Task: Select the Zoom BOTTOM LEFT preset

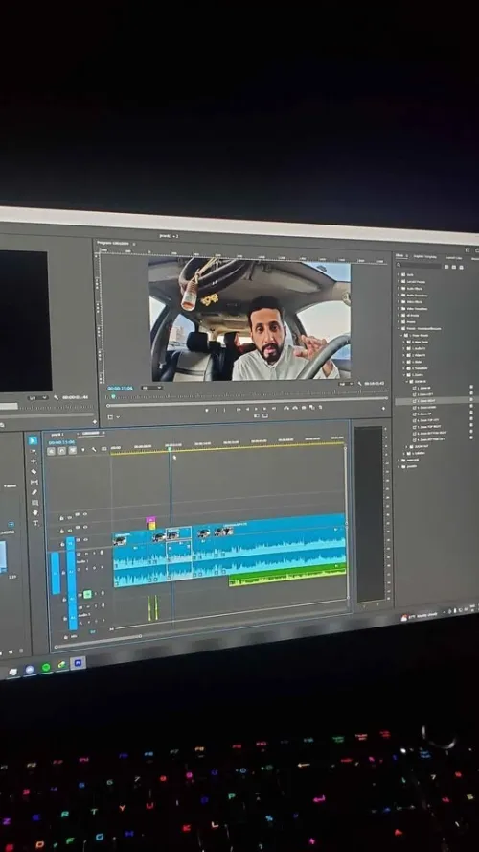Action: pos(430,439)
